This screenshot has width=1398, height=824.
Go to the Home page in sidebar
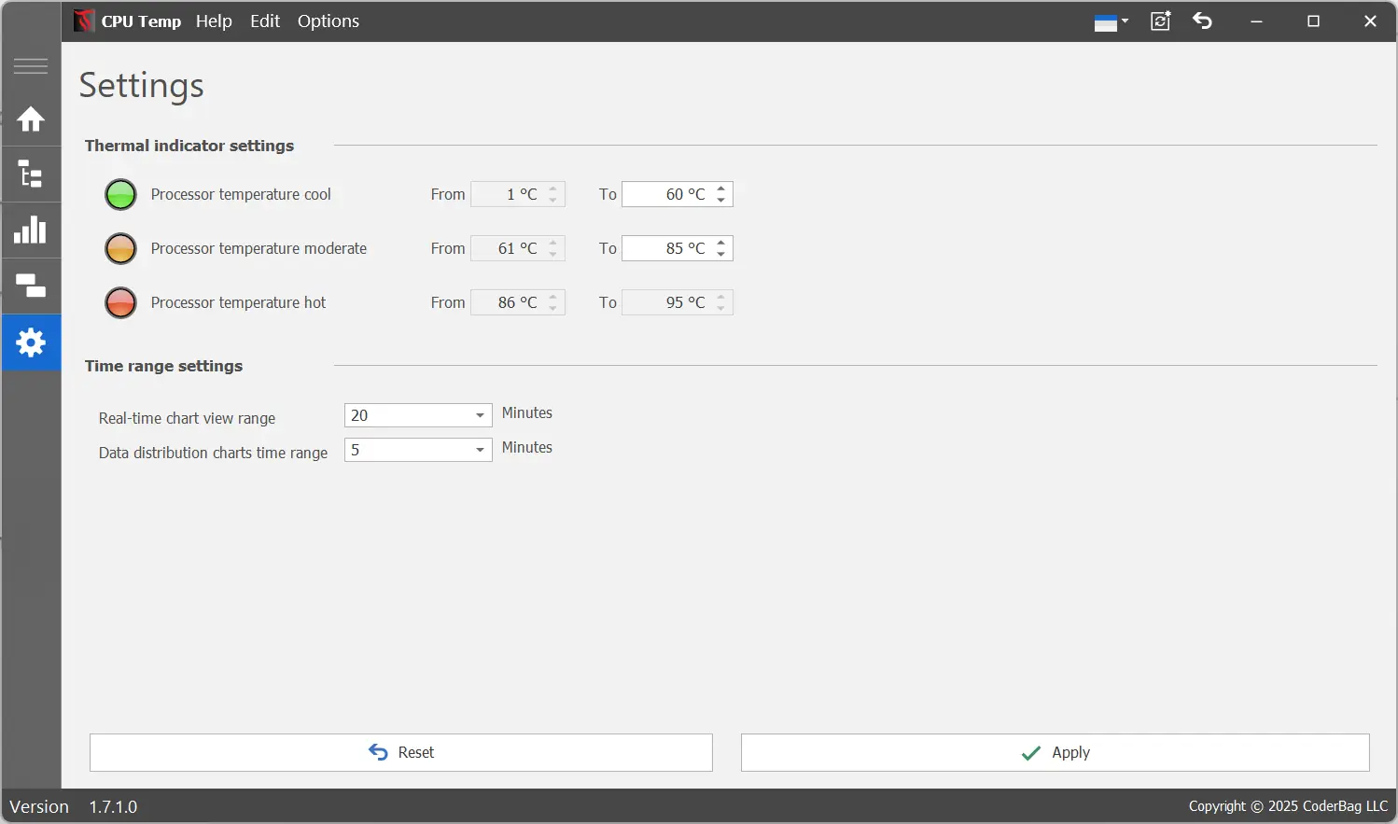[31, 119]
